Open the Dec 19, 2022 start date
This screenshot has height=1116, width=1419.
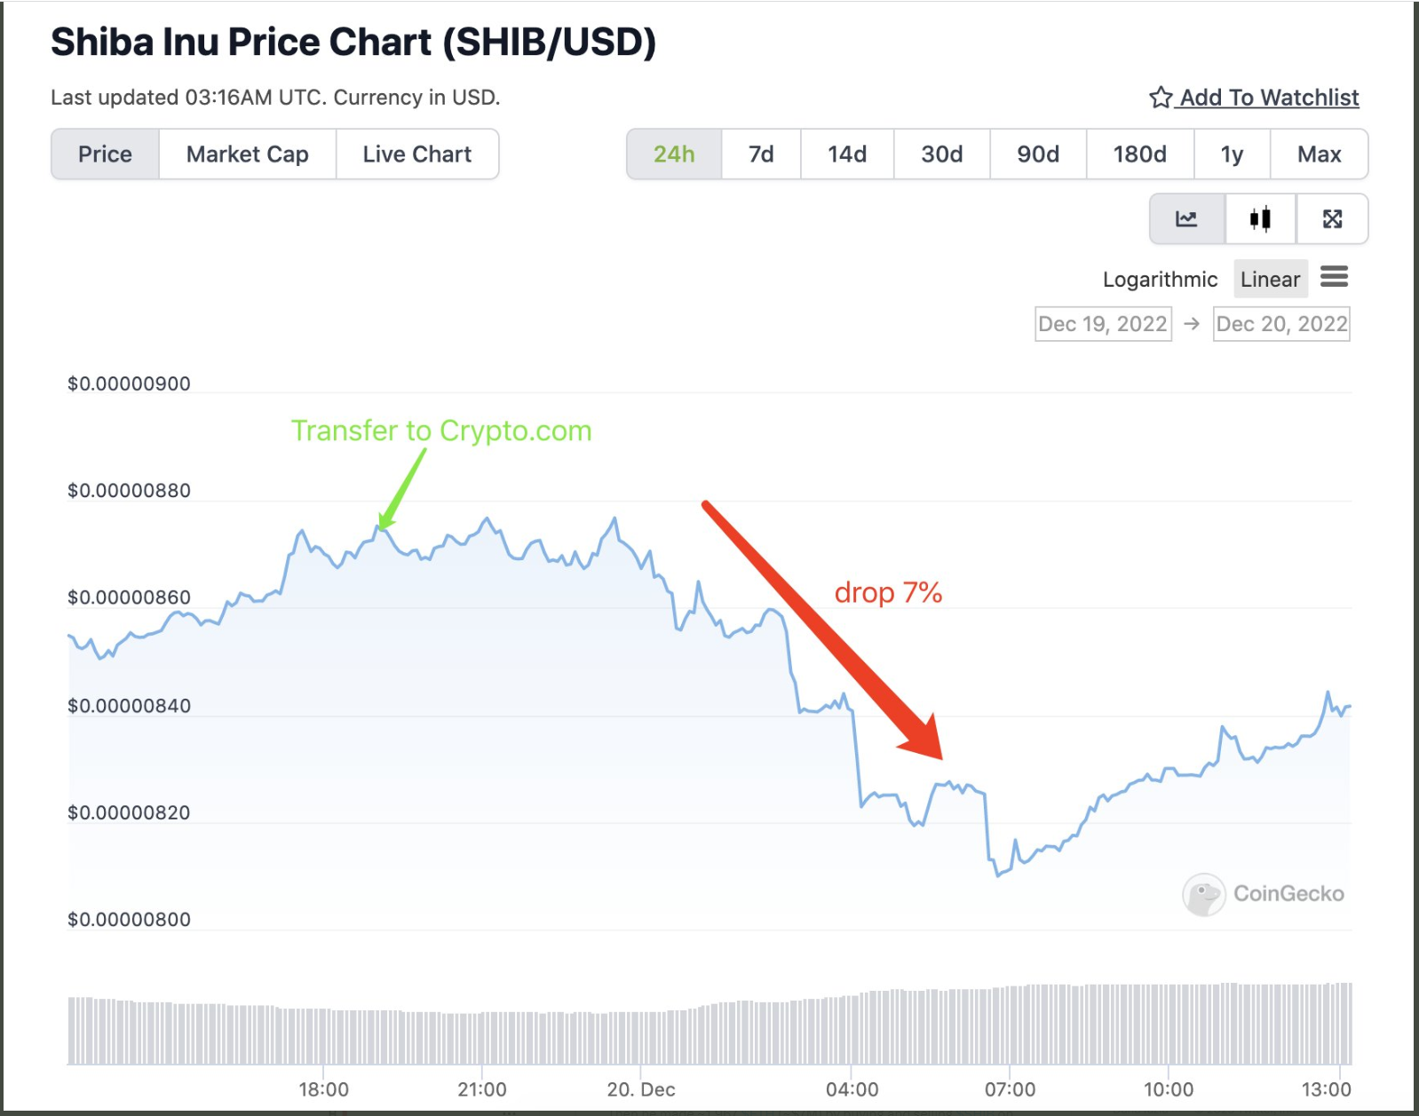[1103, 324]
